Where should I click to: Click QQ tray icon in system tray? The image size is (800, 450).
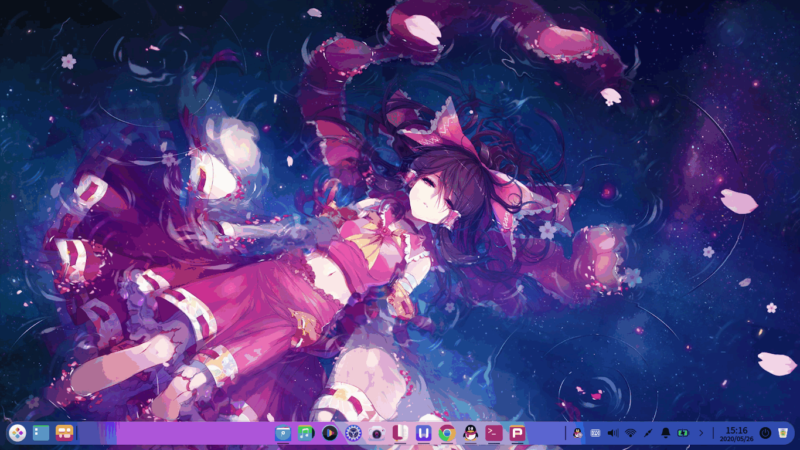click(x=577, y=433)
